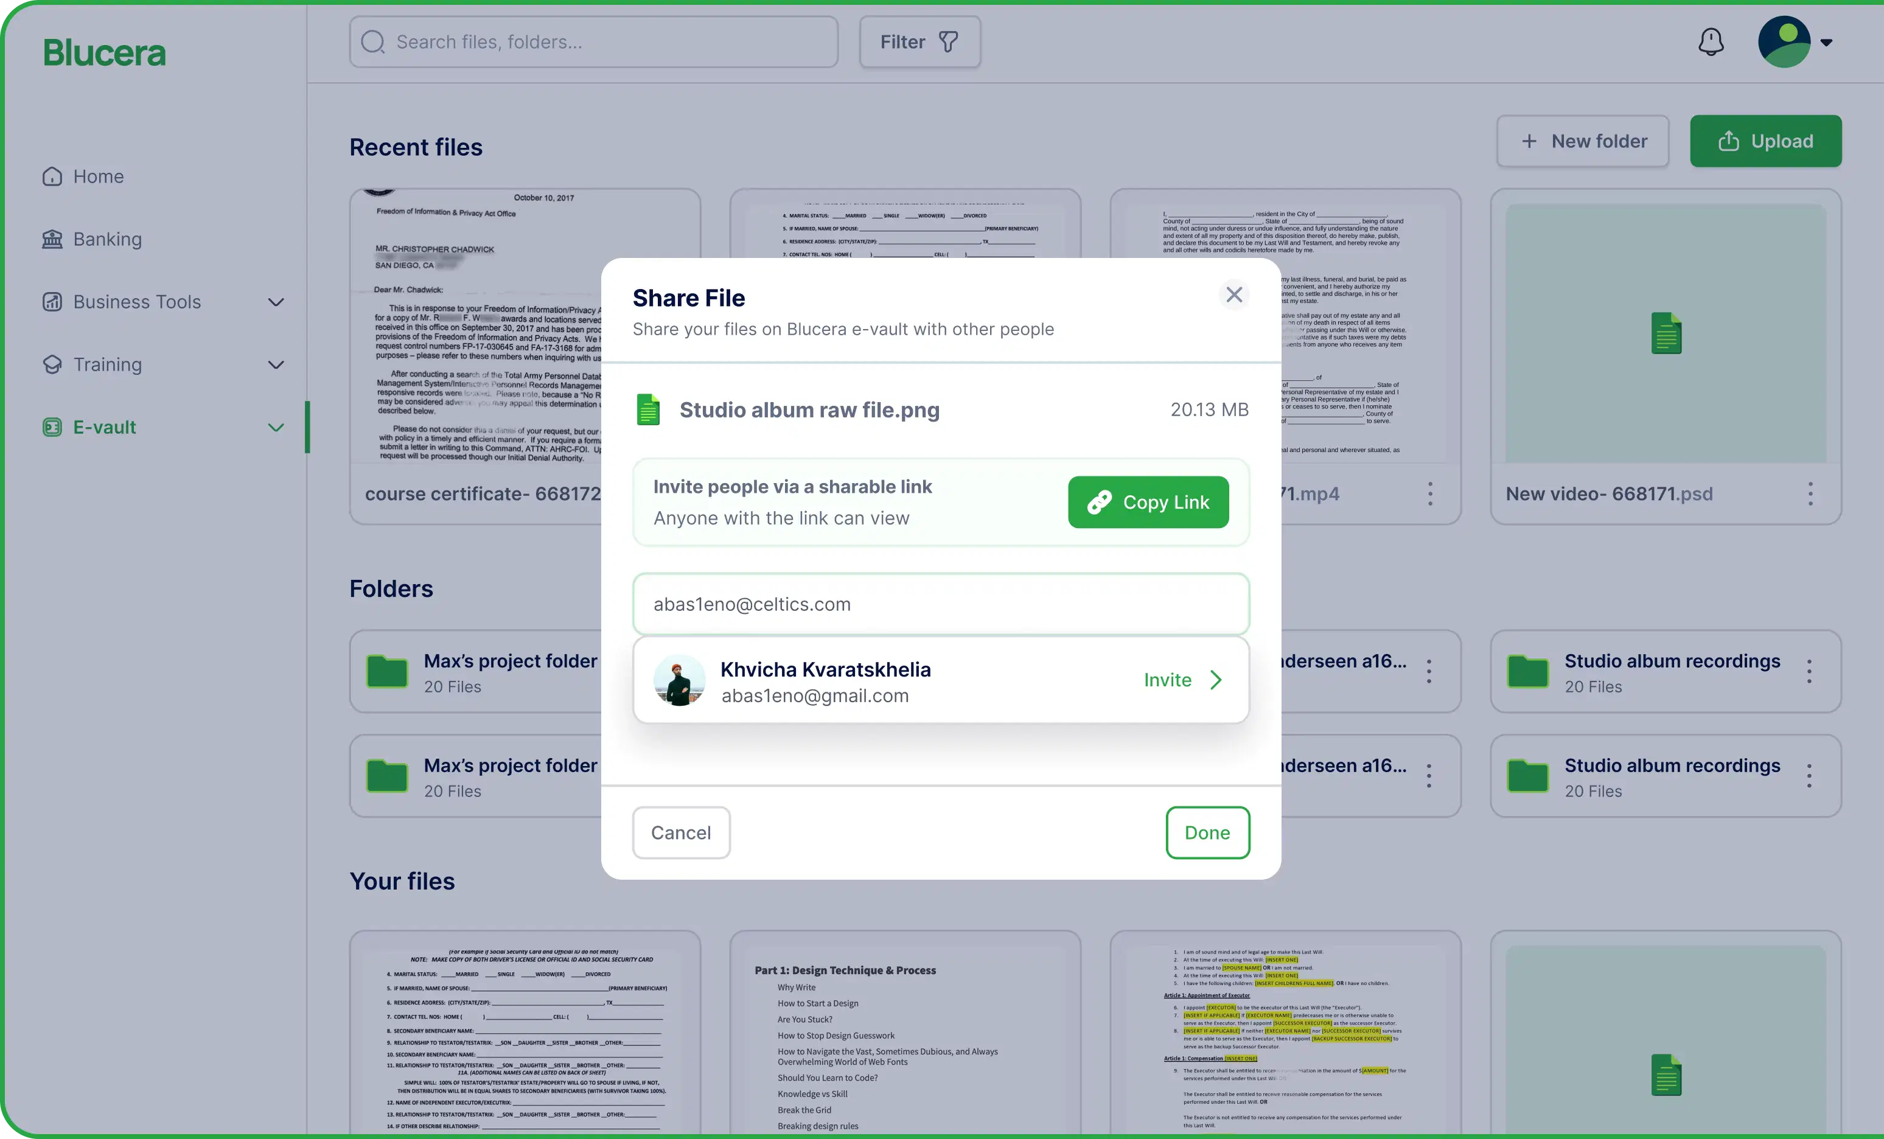
Task: Close the Share File dialog
Action: 1233,294
